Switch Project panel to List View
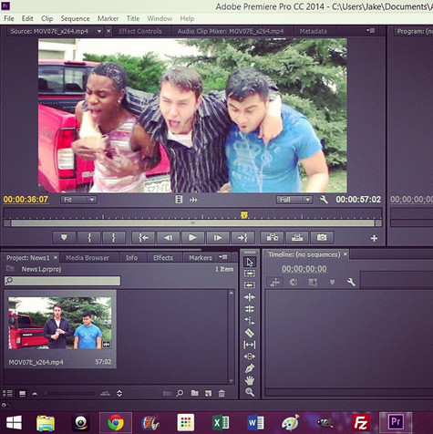 click(7, 393)
